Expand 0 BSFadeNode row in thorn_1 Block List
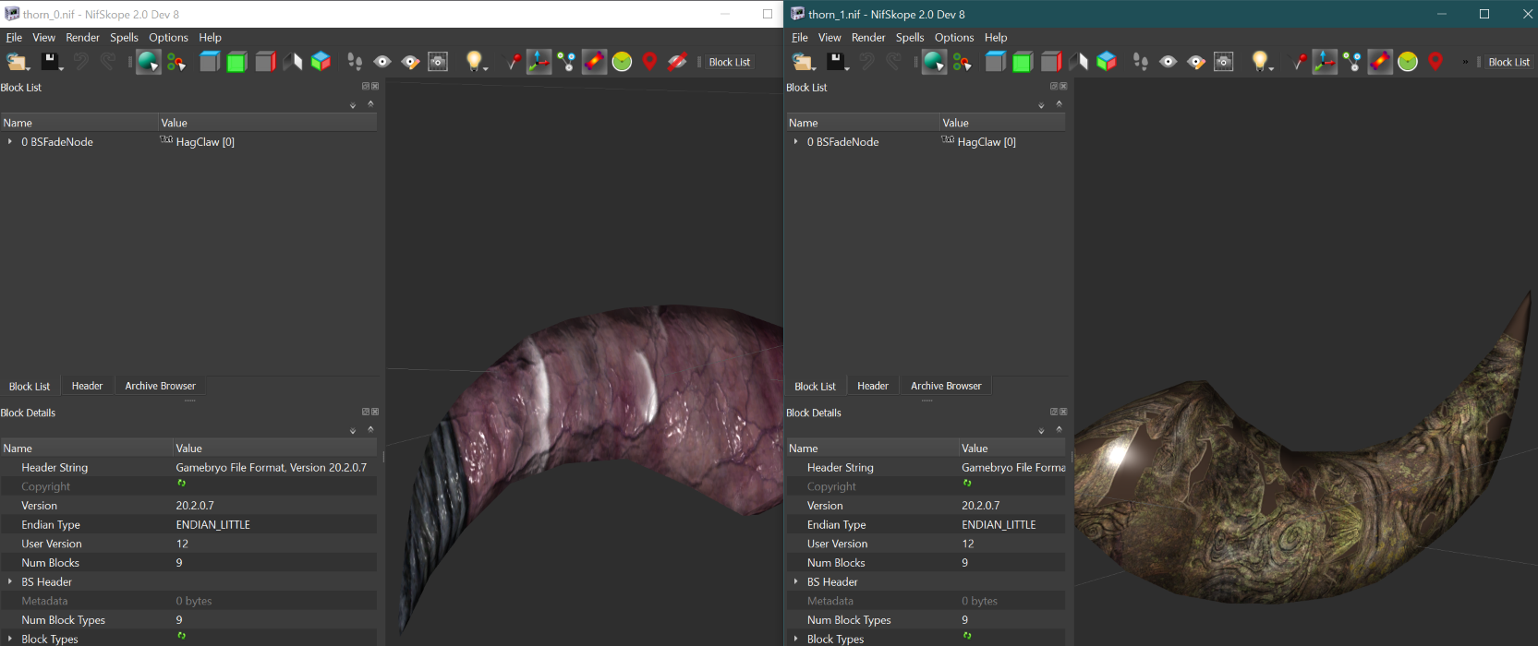 tap(795, 142)
